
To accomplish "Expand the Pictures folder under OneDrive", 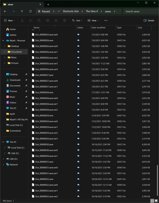I will click(x=5, y=63).
